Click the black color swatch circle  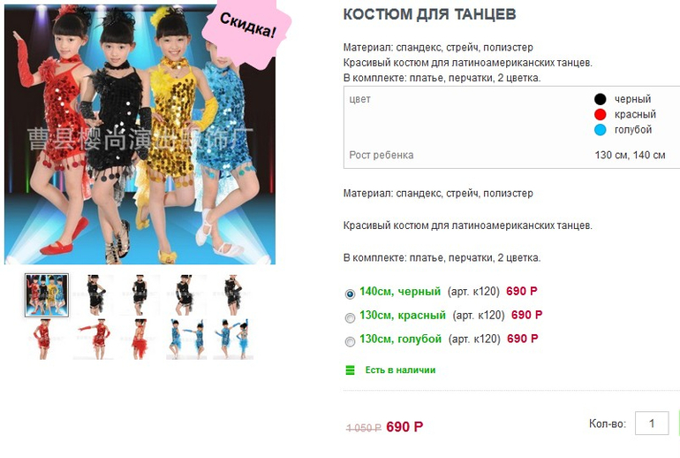click(x=601, y=99)
